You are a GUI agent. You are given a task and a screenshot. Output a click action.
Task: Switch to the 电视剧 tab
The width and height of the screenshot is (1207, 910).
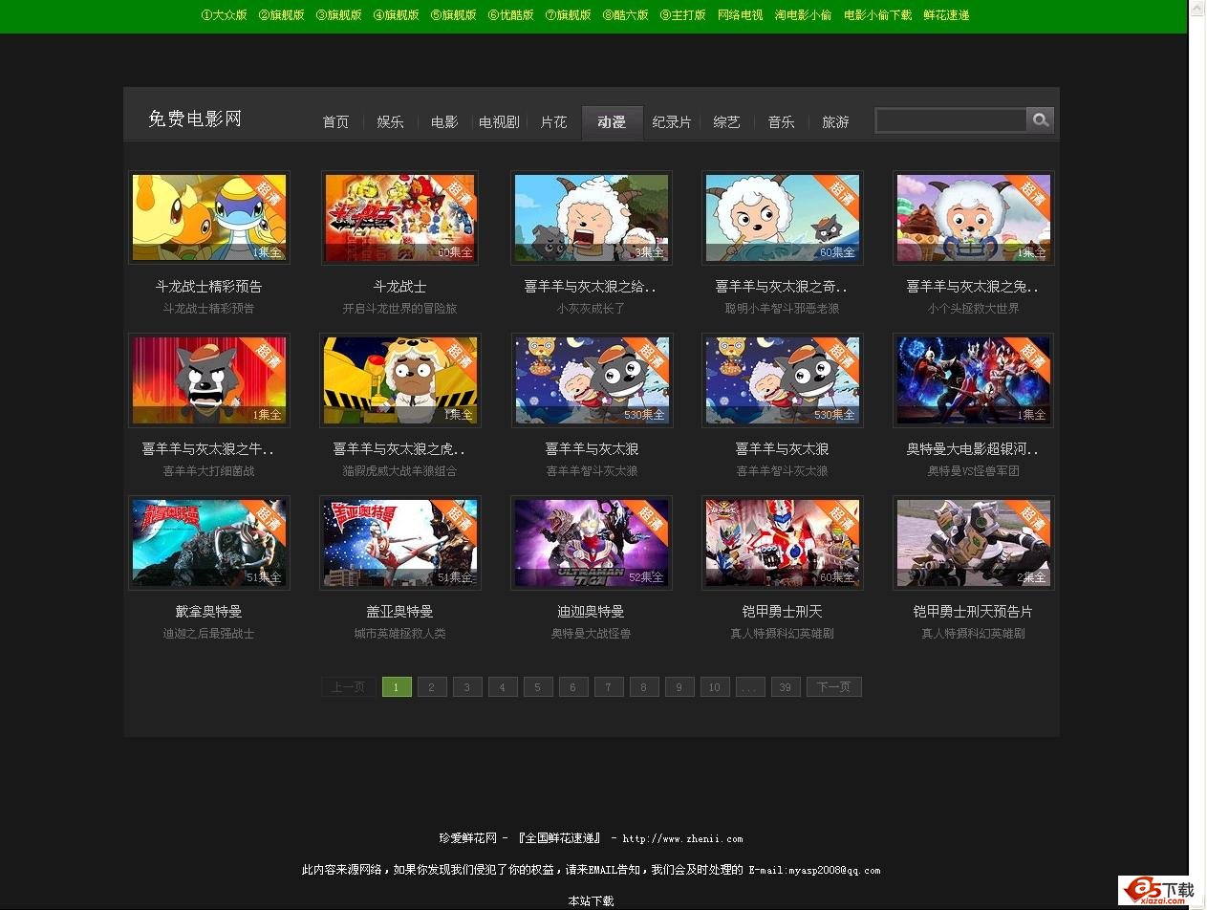point(498,121)
